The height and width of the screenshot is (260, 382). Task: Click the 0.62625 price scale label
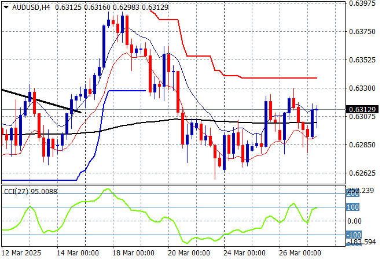pos(362,173)
